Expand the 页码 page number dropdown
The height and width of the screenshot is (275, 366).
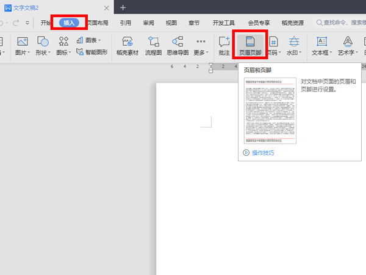pyautogui.click(x=274, y=53)
